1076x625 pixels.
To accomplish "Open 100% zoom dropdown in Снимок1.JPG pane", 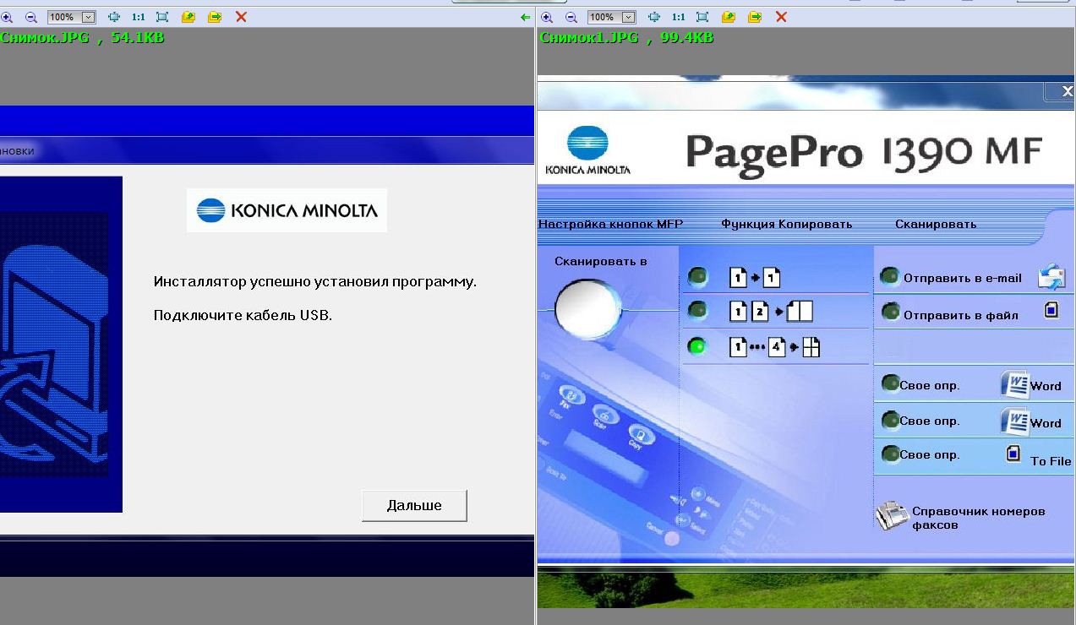I will (x=628, y=17).
